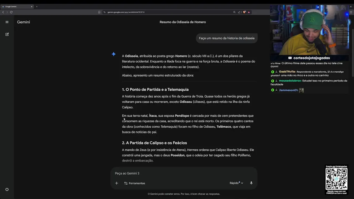Click the italic word 'Telemaquia' in parentheses
The image size is (354, 199).
pyautogui.click(x=168, y=127)
